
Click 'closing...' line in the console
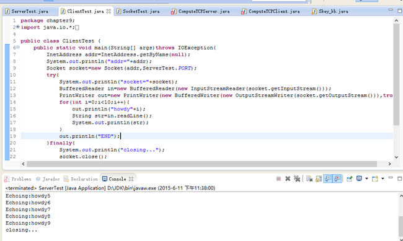pyautogui.click(x=21, y=230)
